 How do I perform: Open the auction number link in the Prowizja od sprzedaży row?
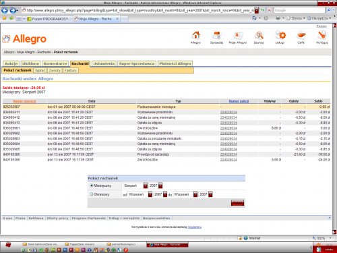click(x=228, y=154)
